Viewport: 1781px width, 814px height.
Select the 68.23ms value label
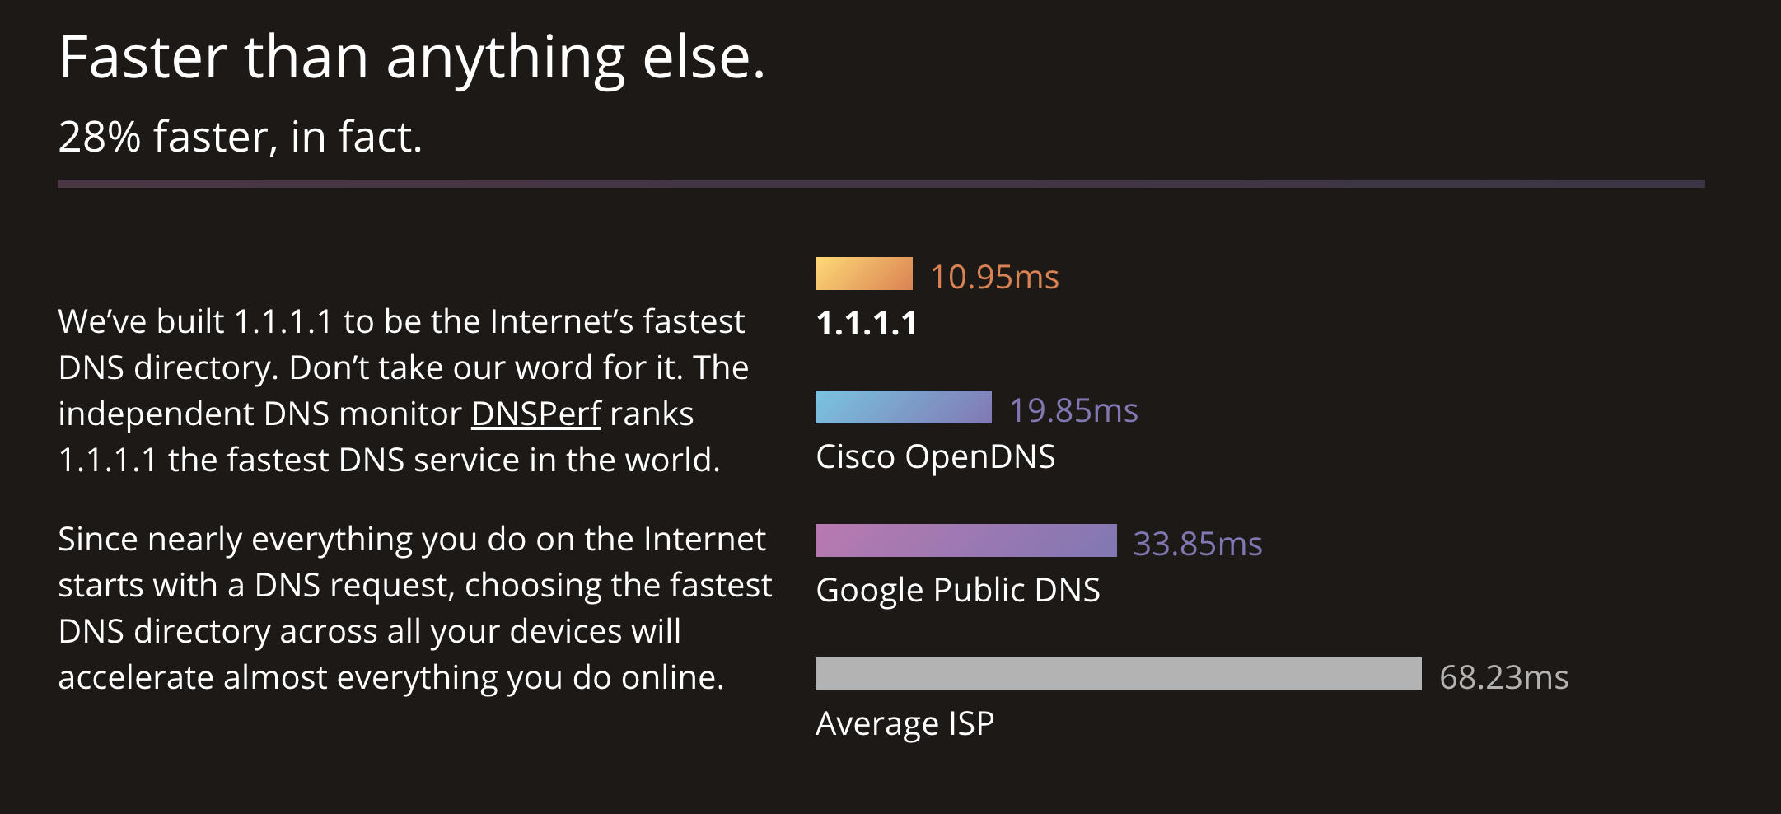1503,677
